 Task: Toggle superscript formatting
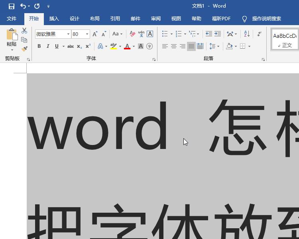(88, 46)
